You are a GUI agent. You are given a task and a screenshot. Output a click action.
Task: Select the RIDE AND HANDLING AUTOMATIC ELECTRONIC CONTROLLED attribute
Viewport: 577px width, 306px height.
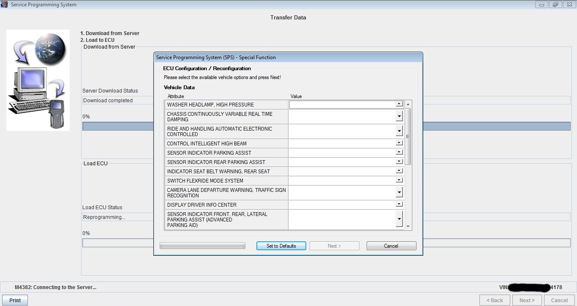226,131
